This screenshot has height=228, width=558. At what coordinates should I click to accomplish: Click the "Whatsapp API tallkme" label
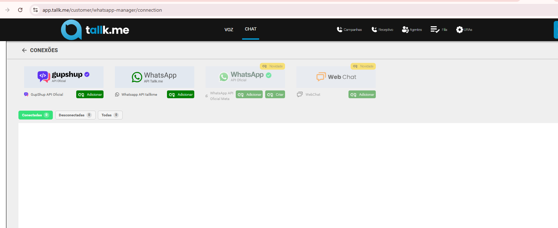point(139,95)
